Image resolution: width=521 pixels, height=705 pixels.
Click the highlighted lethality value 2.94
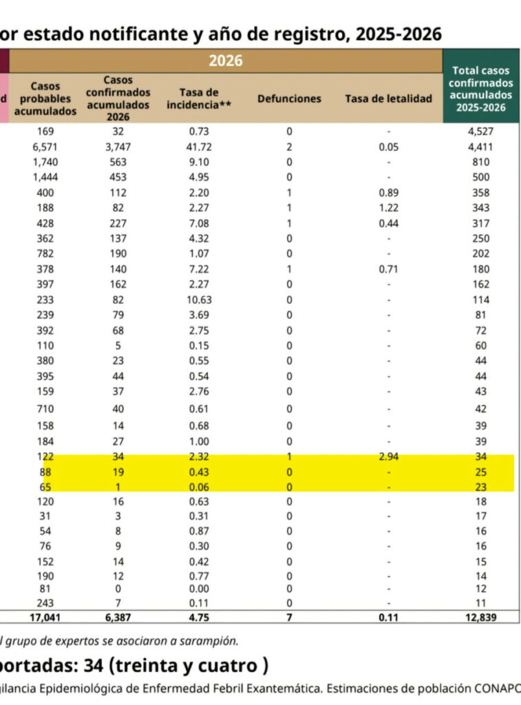pyautogui.click(x=388, y=456)
